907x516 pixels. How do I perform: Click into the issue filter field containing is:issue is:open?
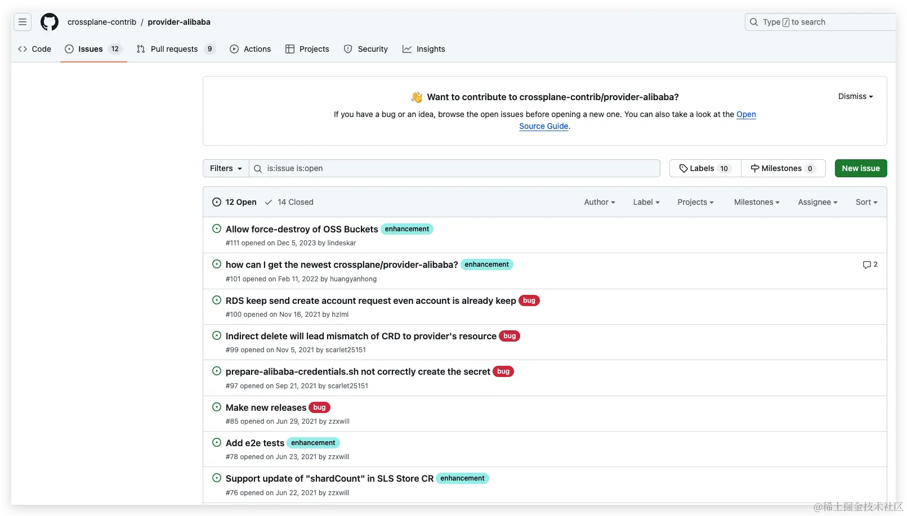click(x=455, y=168)
